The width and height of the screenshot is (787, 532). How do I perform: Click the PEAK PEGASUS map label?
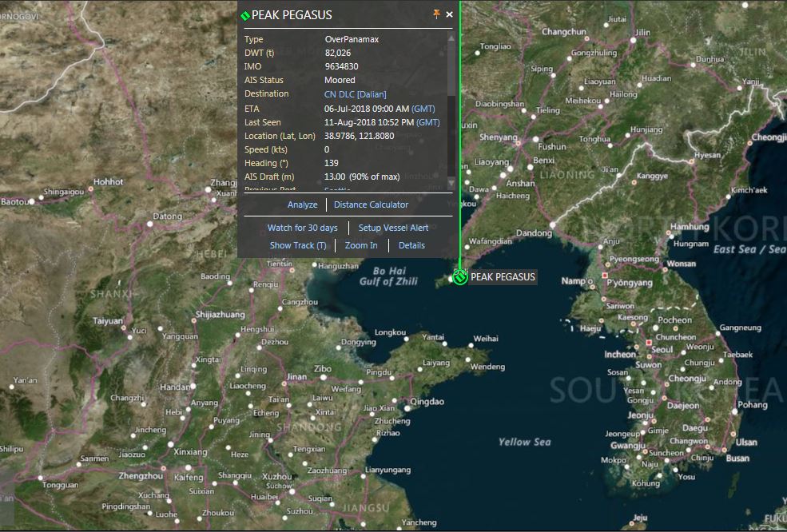point(503,277)
